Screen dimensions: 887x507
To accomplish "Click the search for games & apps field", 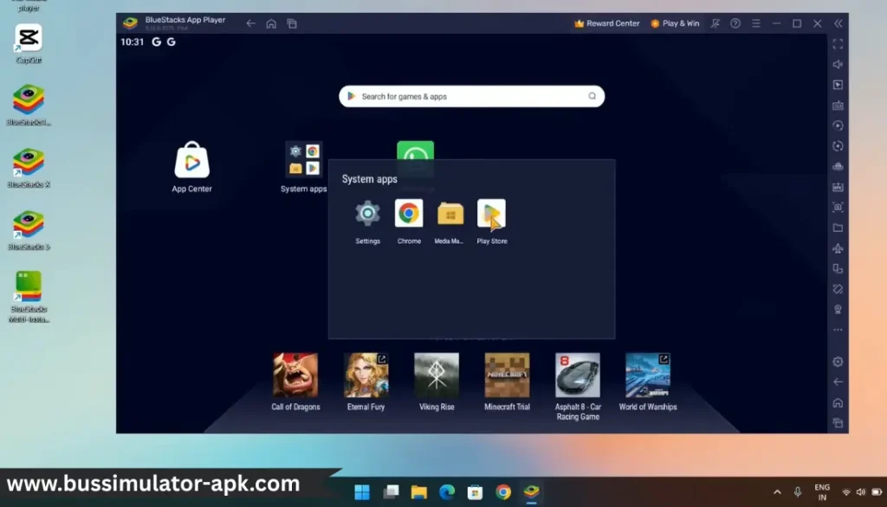I will point(470,97).
